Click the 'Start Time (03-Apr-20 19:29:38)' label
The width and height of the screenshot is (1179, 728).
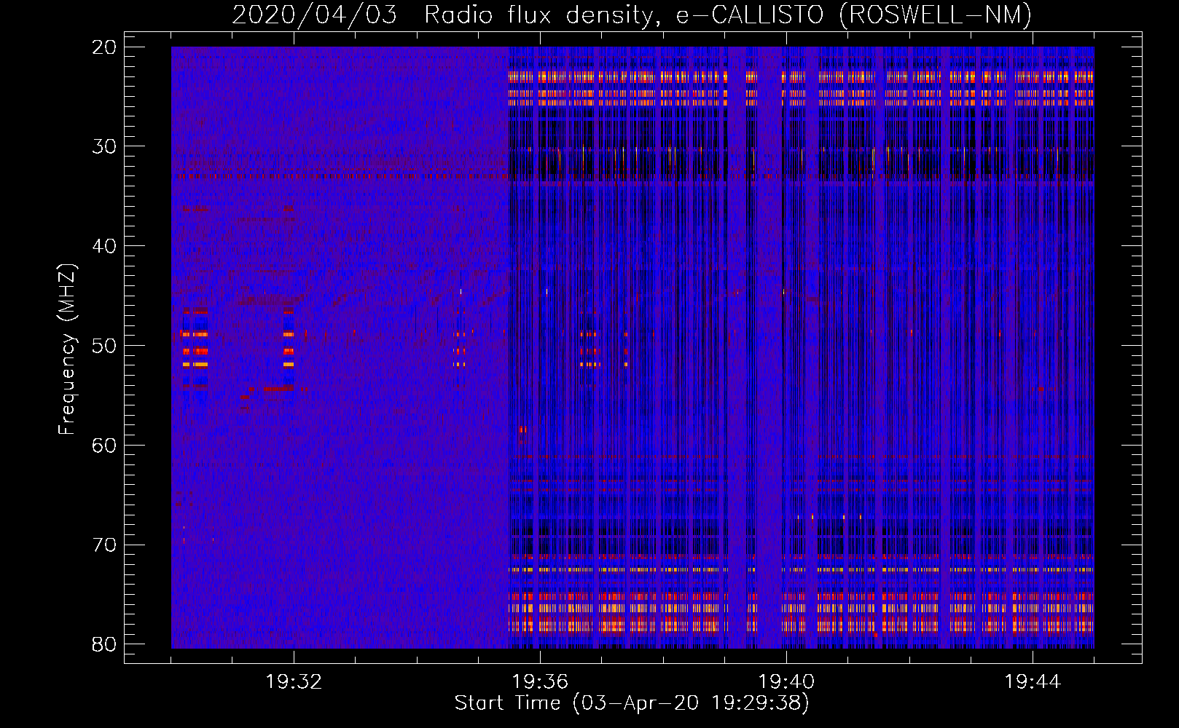tap(632, 703)
